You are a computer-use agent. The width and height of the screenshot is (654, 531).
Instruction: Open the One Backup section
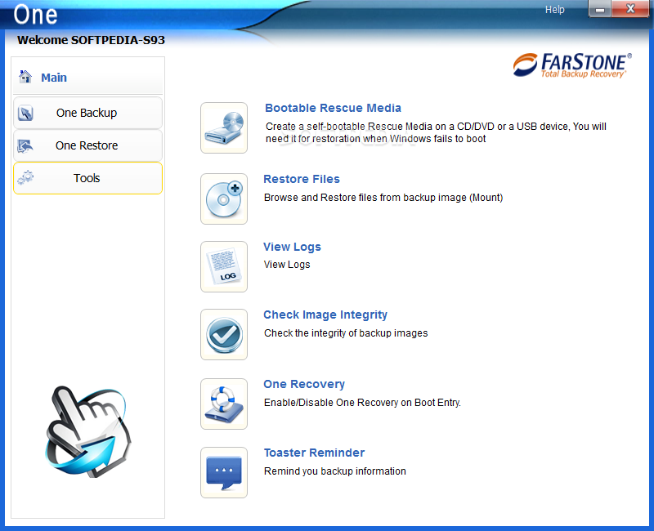tap(87, 113)
